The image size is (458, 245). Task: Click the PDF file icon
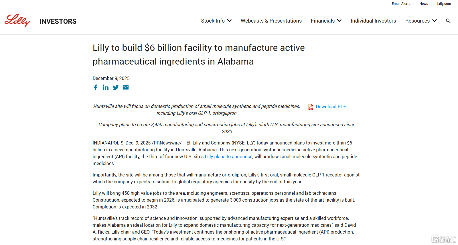point(311,107)
